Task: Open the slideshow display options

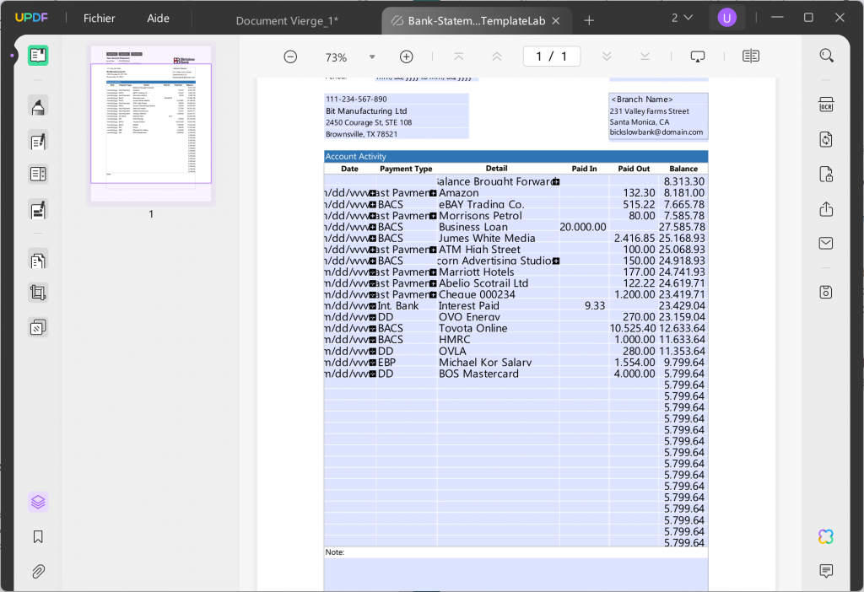Action: click(x=698, y=57)
